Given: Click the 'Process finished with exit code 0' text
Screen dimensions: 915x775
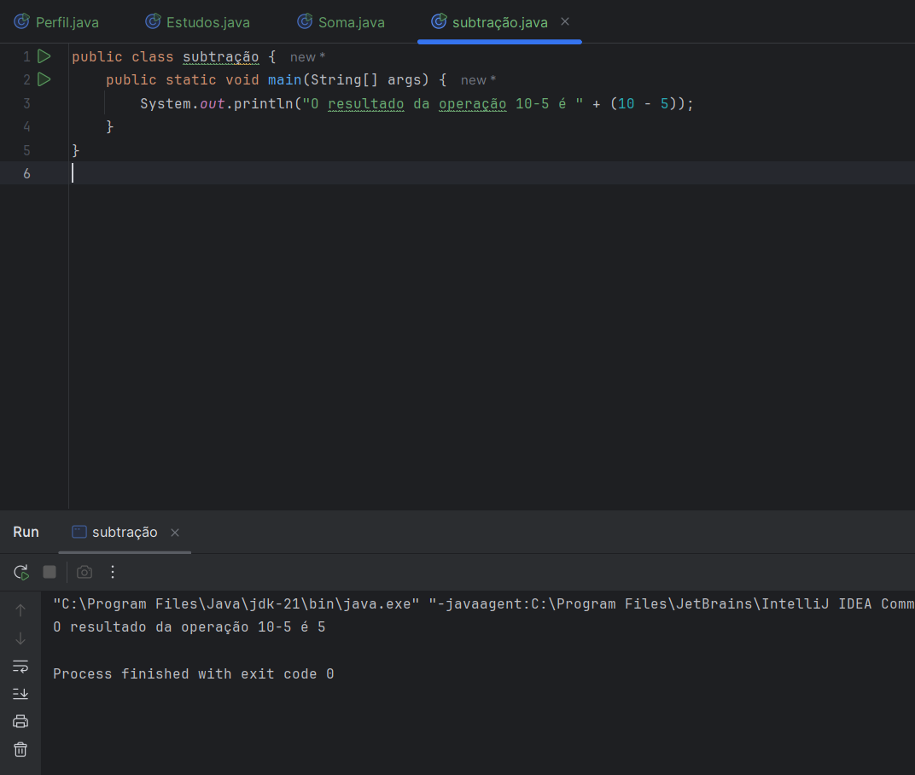Looking at the screenshot, I should [x=193, y=674].
